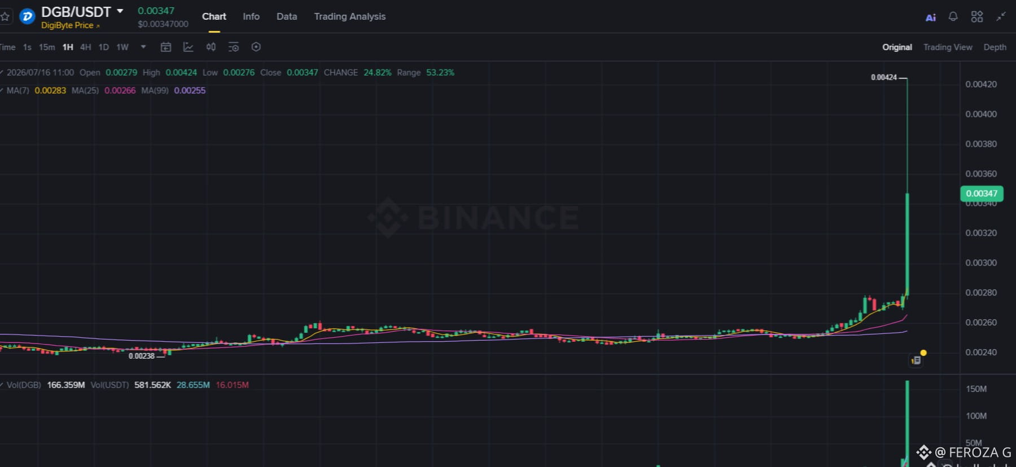Viewport: 1016px width, 467px height.
Task: Click the Vol(DGB) value 166.359M
Action: click(x=66, y=385)
